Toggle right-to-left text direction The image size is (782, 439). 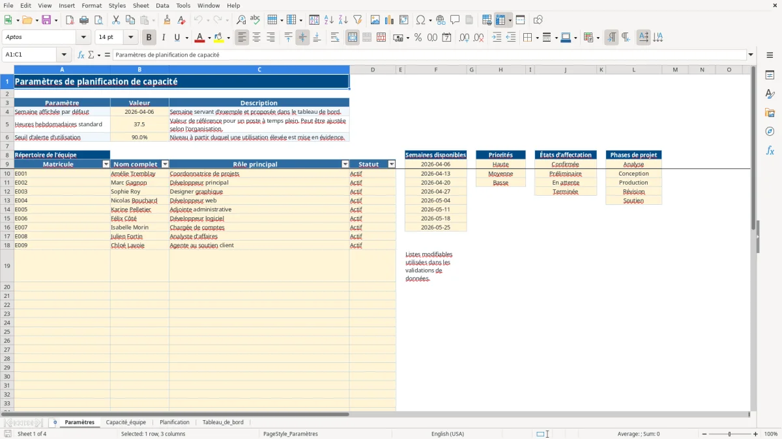coord(625,38)
